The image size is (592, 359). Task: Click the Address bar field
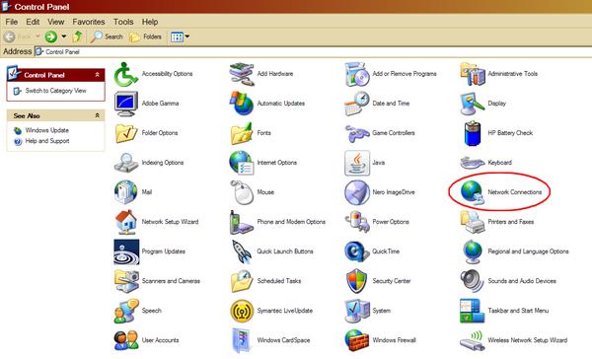coord(313,51)
